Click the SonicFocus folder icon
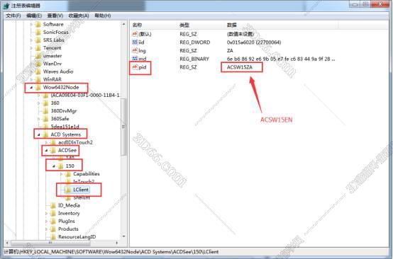393x259 pixels. [x=38, y=32]
